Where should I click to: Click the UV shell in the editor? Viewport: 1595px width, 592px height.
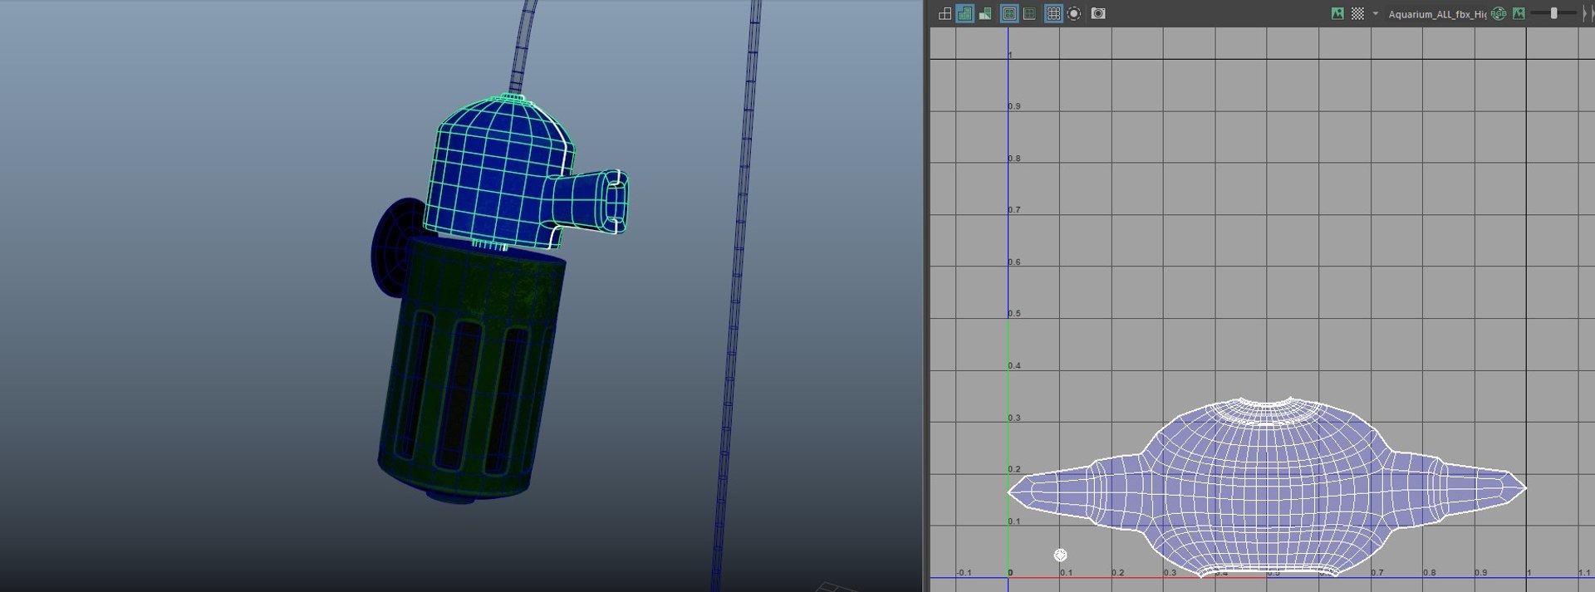pyautogui.click(x=1267, y=487)
